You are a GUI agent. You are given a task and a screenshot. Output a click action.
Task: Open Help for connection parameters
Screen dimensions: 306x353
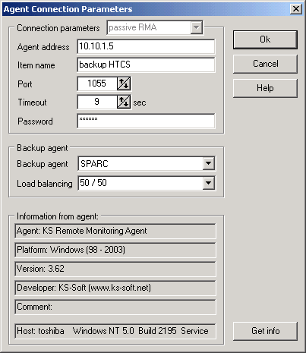(x=265, y=88)
